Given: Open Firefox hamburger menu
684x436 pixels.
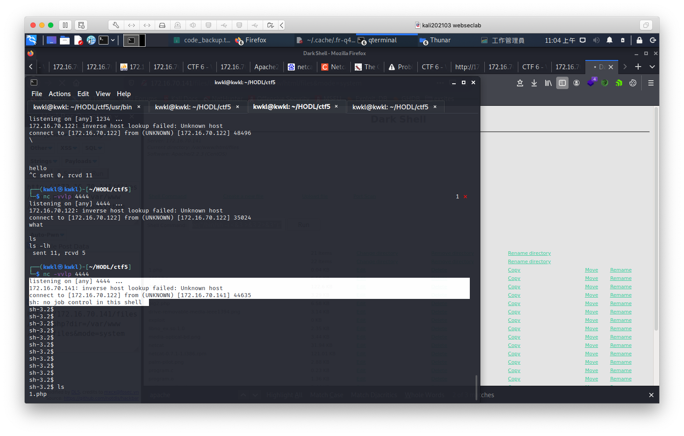Looking at the screenshot, I should (651, 83).
